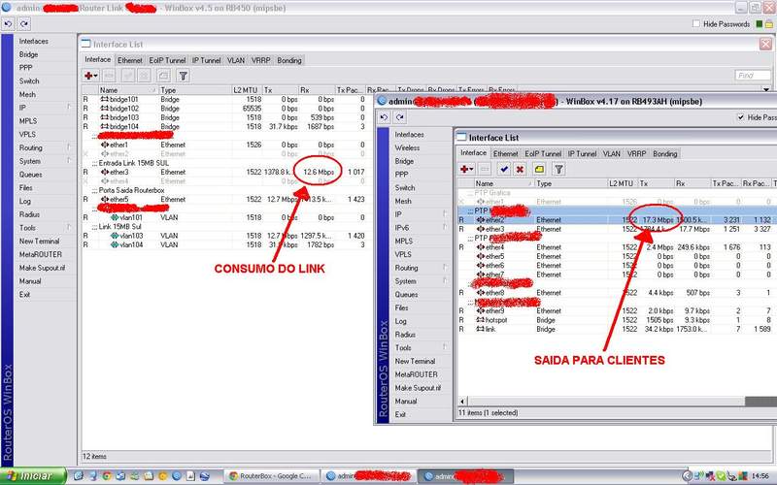Switch to the EoIP Tunnel tab in the back Interface List
The image size is (777, 485).
pyautogui.click(x=167, y=60)
